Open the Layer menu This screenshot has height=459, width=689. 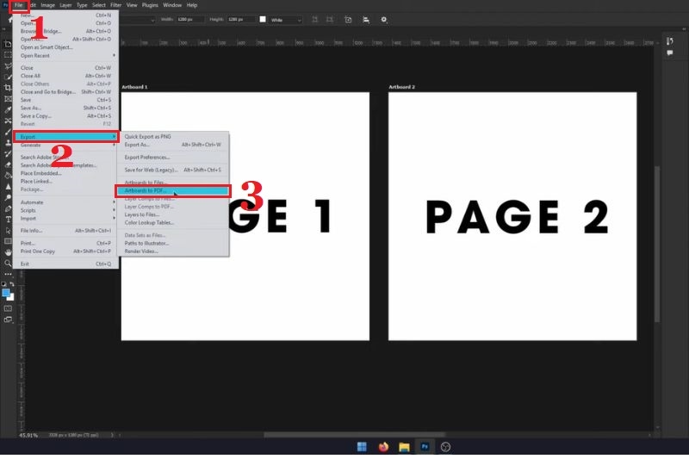point(65,5)
